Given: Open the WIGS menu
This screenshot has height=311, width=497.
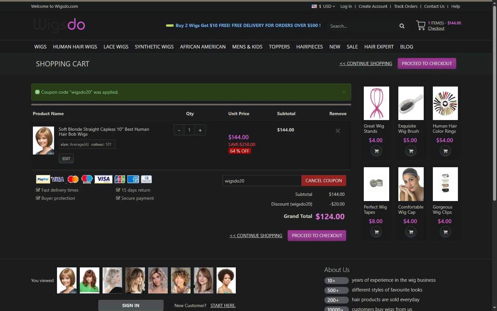Looking at the screenshot, I should pyautogui.click(x=40, y=47).
